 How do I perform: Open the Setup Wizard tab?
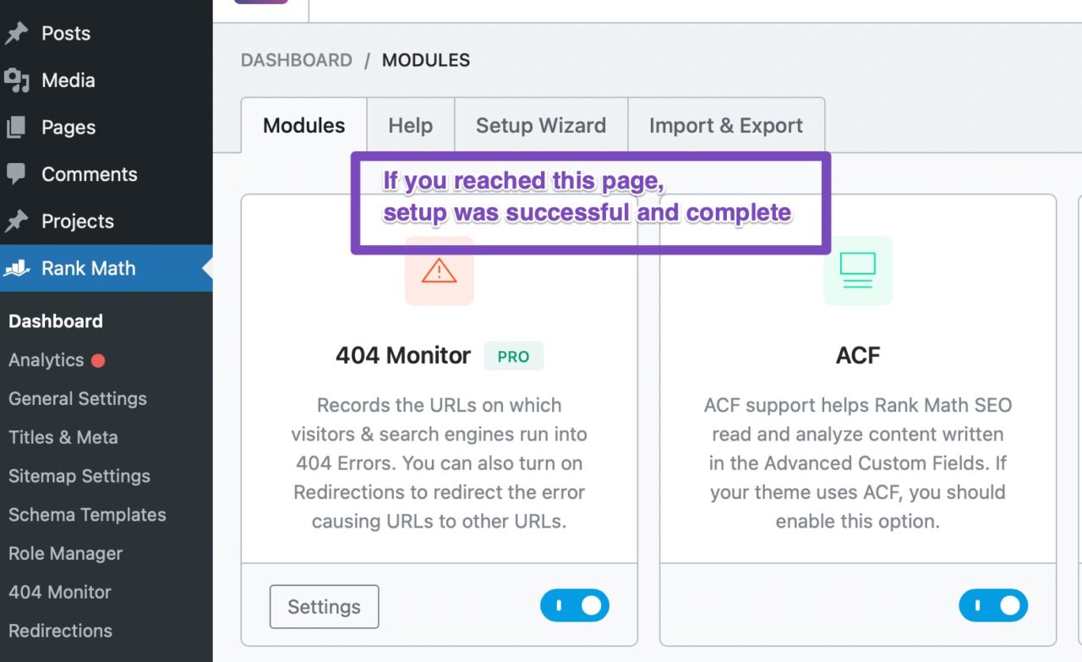[541, 126]
